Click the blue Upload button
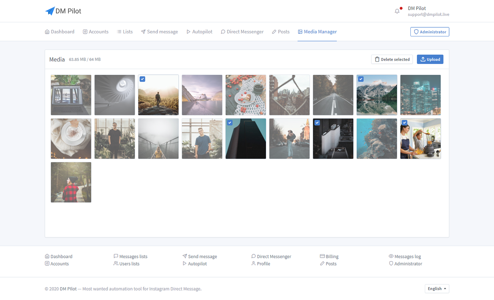Screen dimensions: 494x300 [430, 59]
